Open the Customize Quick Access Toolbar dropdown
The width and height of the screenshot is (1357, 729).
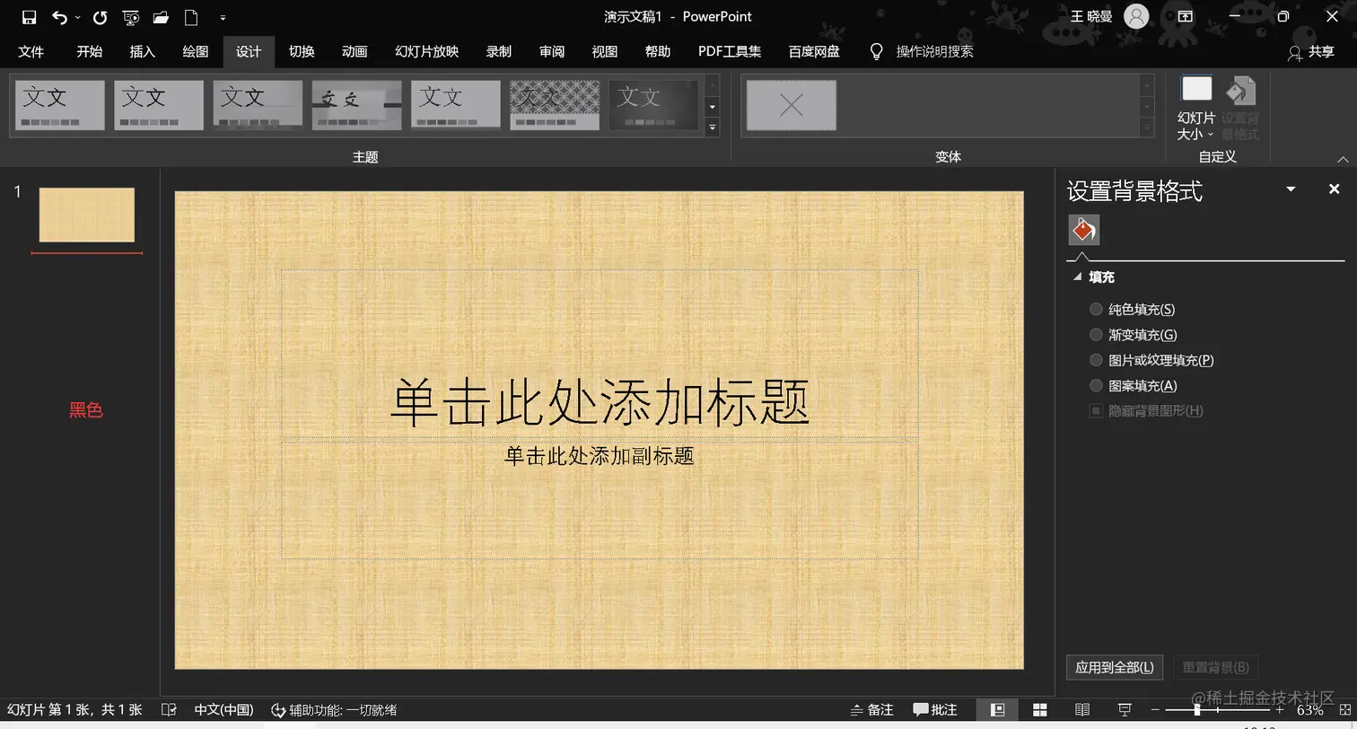click(x=223, y=17)
